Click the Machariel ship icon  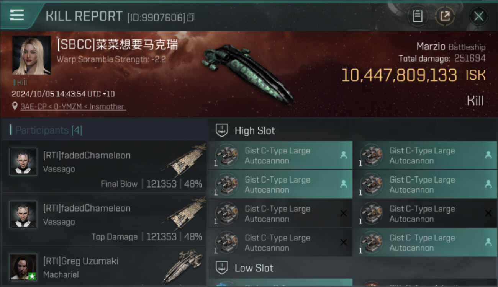click(183, 266)
